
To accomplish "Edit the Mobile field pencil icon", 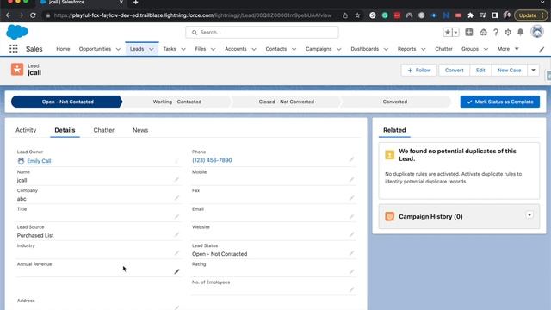I will 351,180.
